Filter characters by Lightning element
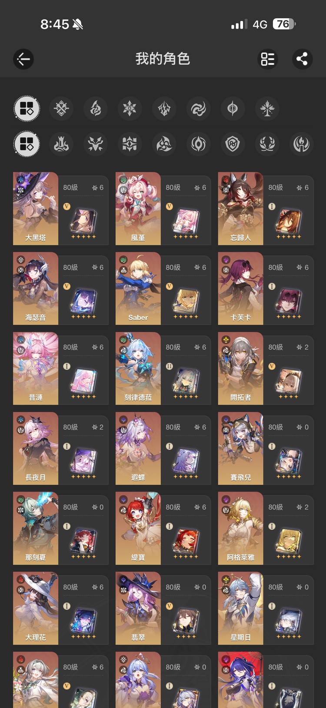The width and height of the screenshot is (326, 708). click(164, 109)
